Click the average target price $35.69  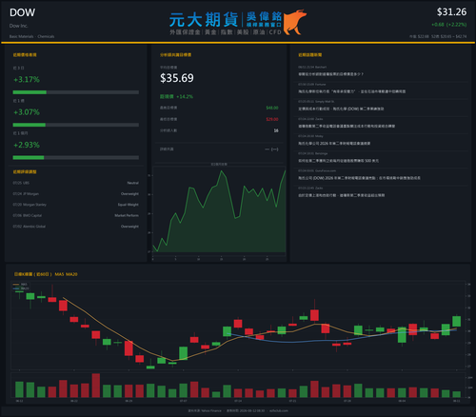(x=177, y=78)
